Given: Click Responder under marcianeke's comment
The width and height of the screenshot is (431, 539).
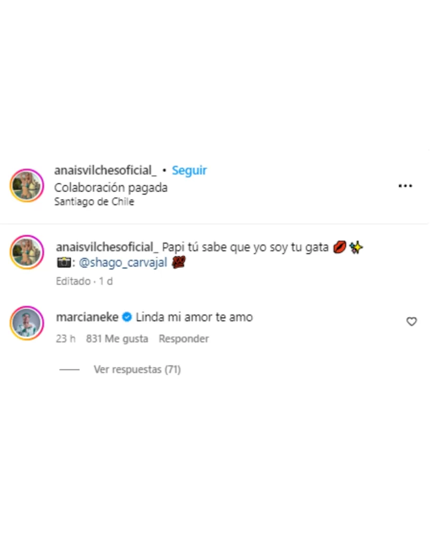Looking at the screenshot, I should [x=184, y=339].
